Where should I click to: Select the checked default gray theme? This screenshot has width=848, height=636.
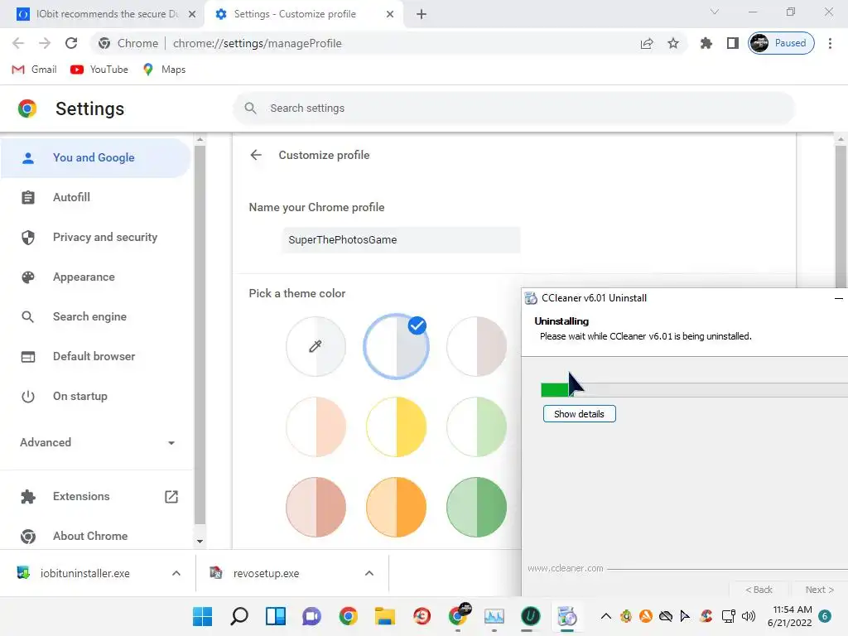pos(397,346)
